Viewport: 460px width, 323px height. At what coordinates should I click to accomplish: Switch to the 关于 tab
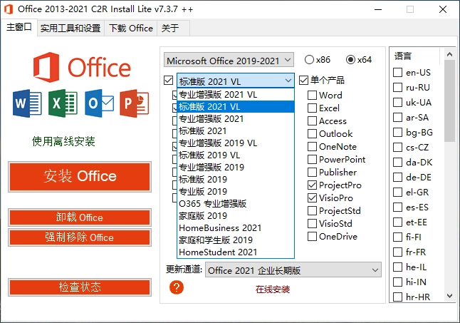pyautogui.click(x=173, y=29)
